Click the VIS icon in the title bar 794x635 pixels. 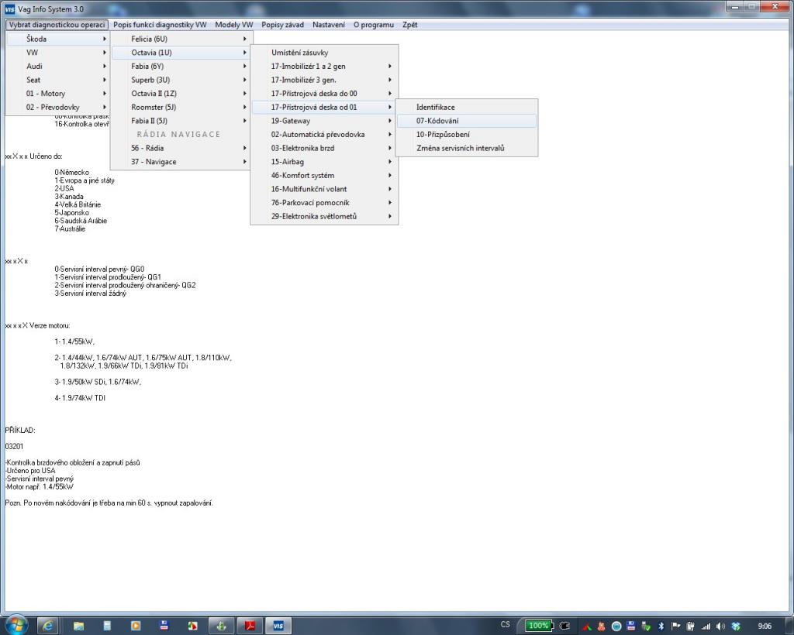point(9,9)
